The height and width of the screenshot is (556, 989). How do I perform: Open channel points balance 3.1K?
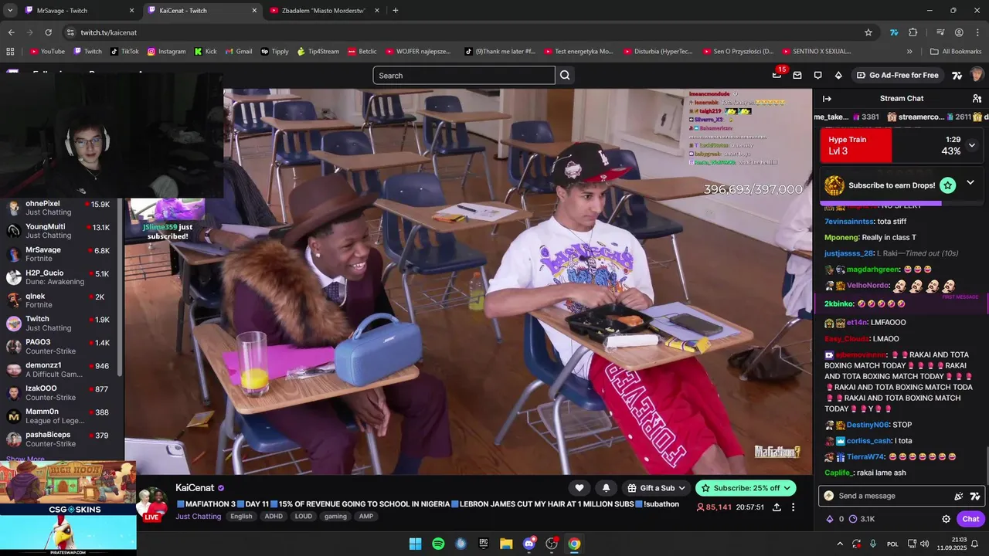(x=862, y=519)
